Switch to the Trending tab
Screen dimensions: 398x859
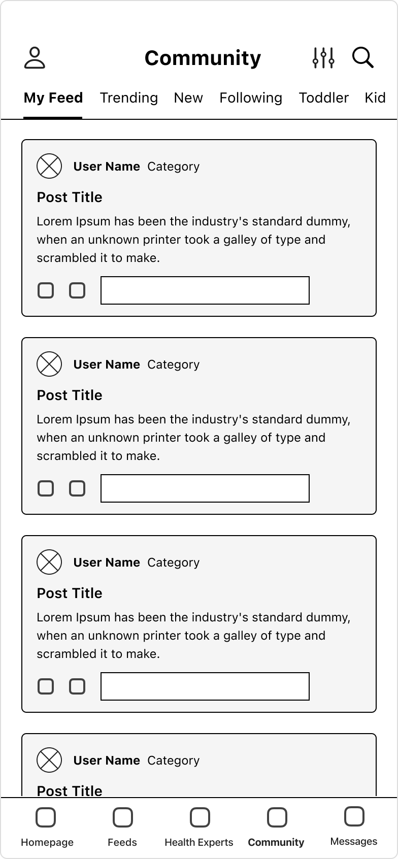pos(129,97)
